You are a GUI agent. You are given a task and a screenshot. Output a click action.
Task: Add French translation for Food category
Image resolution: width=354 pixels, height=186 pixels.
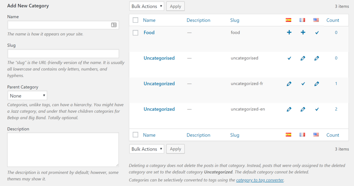pyautogui.click(x=303, y=33)
